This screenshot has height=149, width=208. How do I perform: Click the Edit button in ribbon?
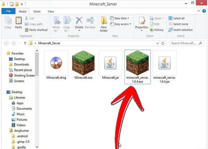coord(155,24)
